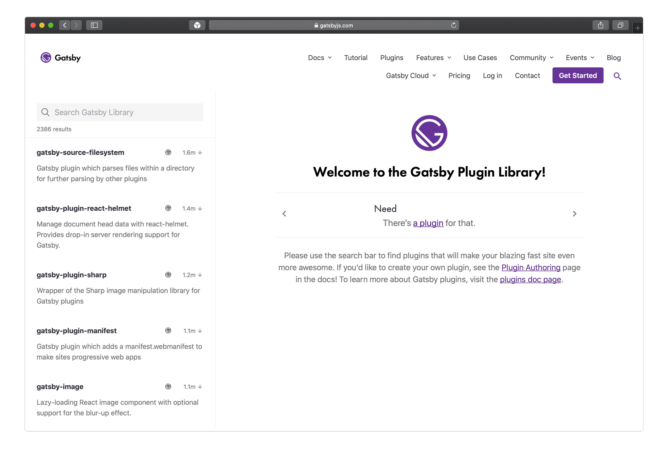This screenshot has height=464, width=668.
Task: Click the Get Started button
Action: [578, 75]
